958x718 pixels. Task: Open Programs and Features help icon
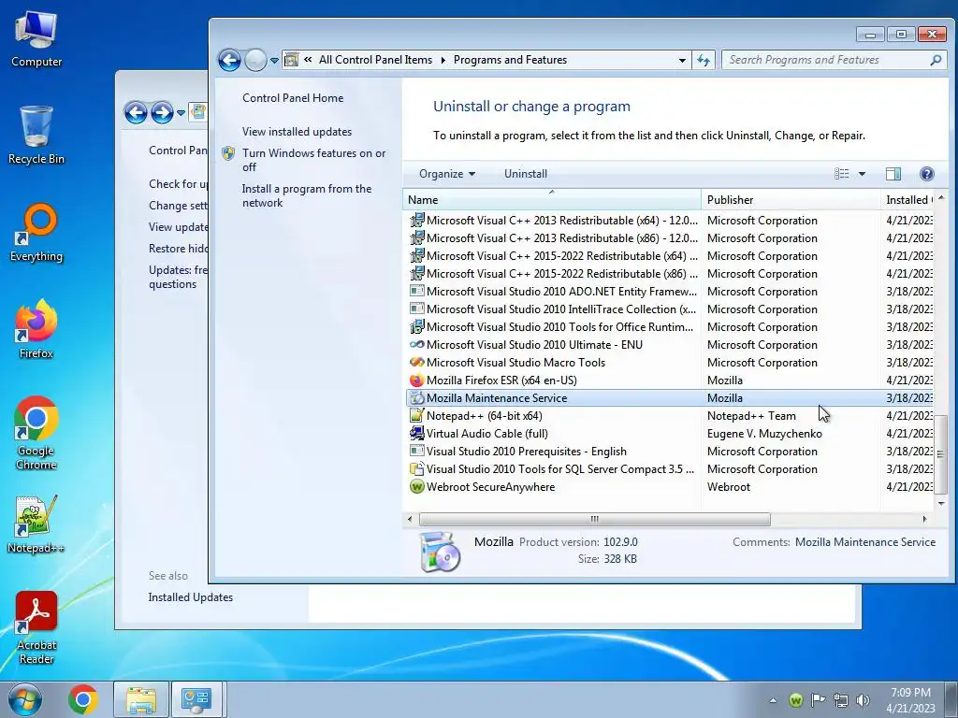tap(926, 174)
